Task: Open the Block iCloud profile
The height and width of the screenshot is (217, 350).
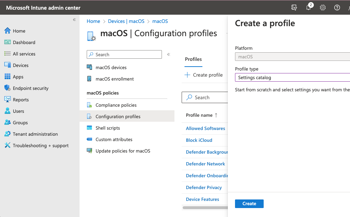Action: tap(199, 140)
